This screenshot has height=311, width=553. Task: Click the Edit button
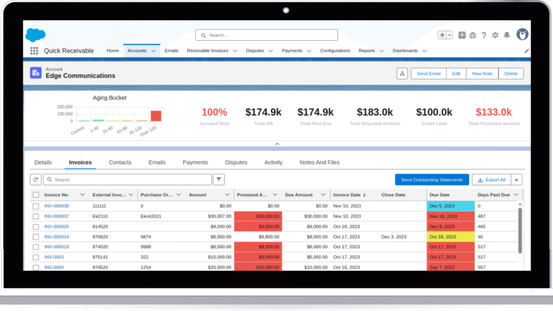click(x=456, y=74)
